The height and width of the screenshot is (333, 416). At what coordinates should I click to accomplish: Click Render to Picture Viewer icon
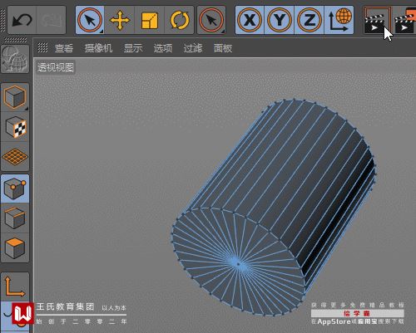pyautogui.click(x=405, y=20)
